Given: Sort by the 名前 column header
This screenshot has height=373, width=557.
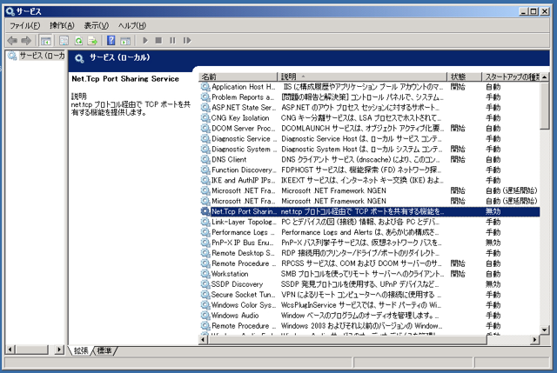Looking at the screenshot, I should [x=238, y=77].
